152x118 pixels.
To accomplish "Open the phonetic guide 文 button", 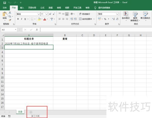I will coord(52,19).
